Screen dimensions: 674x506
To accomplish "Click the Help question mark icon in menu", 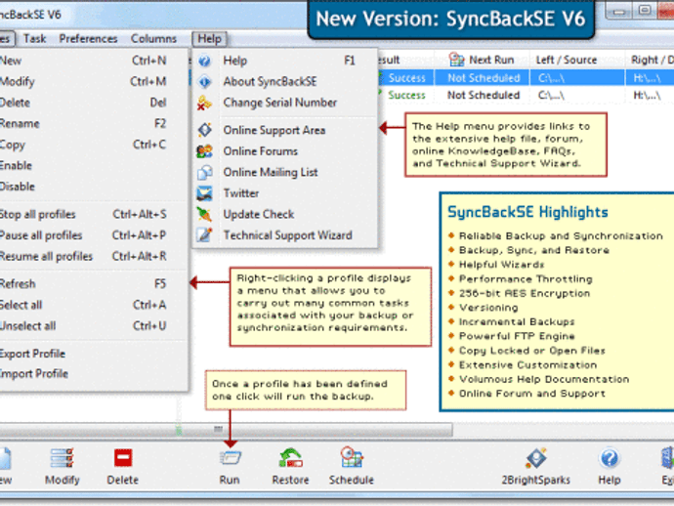I will click(204, 61).
